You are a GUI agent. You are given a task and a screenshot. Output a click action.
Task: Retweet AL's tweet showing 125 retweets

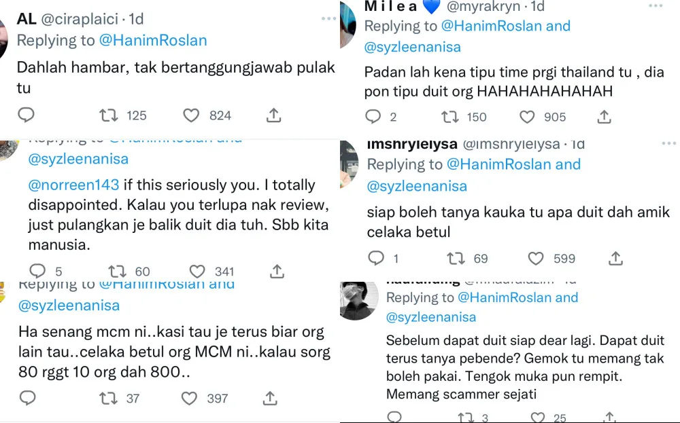(108, 115)
